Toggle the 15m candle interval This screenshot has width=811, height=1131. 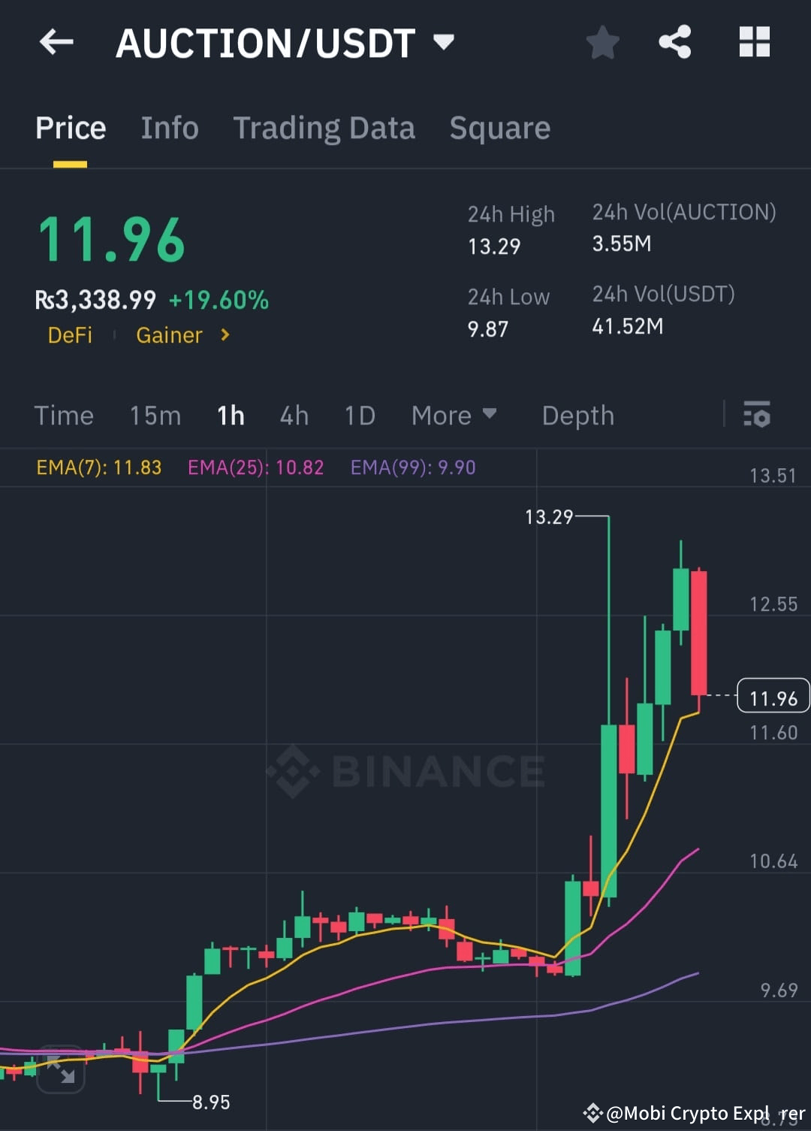pyautogui.click(x=155, y=416)
